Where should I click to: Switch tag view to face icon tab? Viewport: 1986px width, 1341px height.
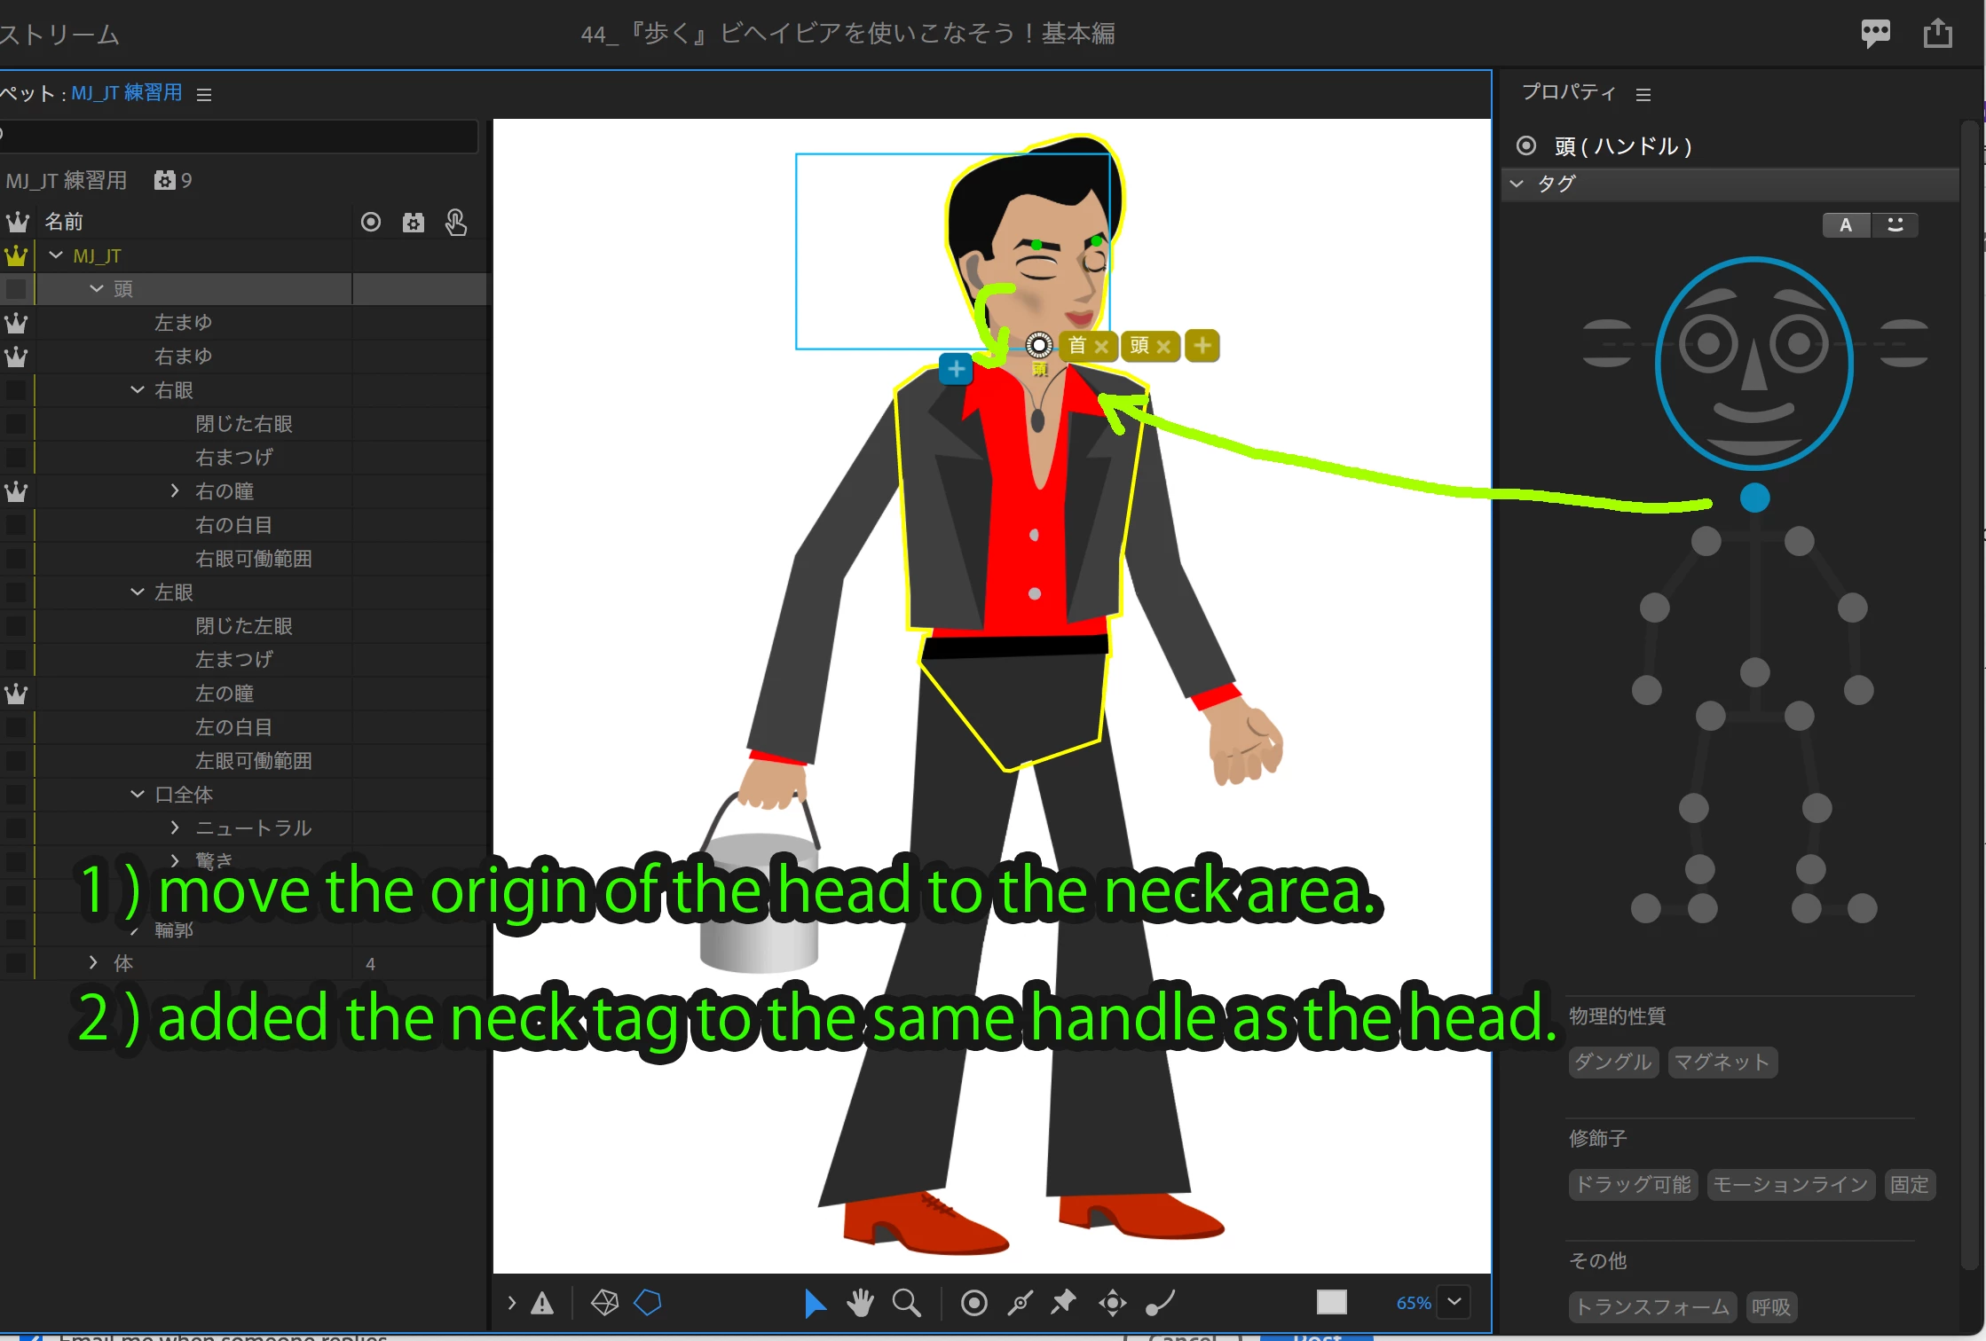1895,225
